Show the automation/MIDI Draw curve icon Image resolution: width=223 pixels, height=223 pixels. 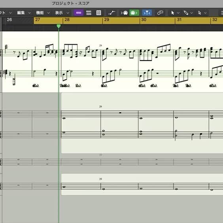click(111, 13)
